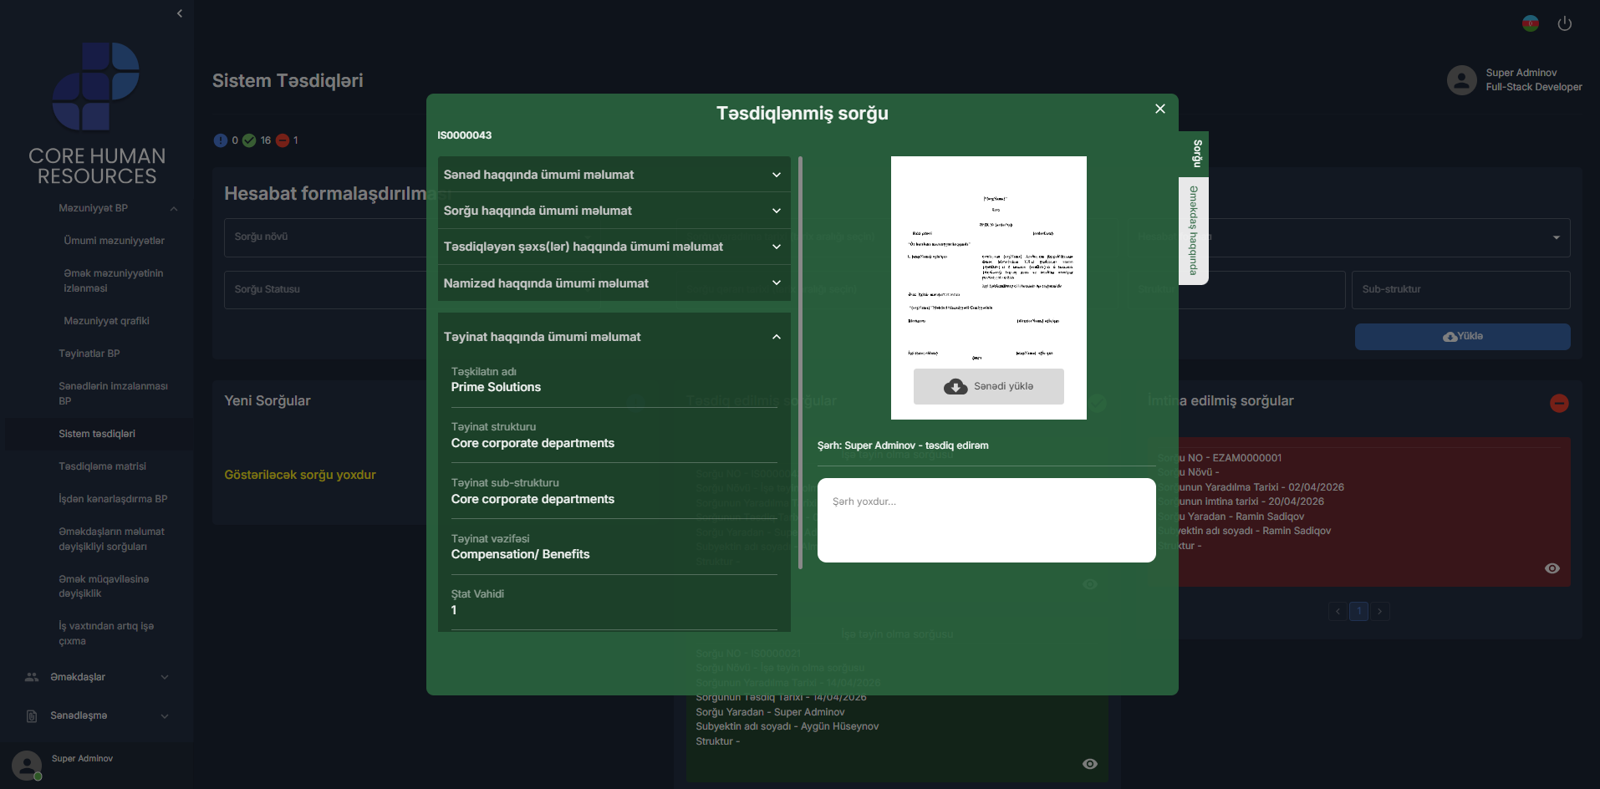The height and width of the screenshot is (789, 1600).
Task: Collapse the sidebar with the back arrow
Action: coord(180,13)
